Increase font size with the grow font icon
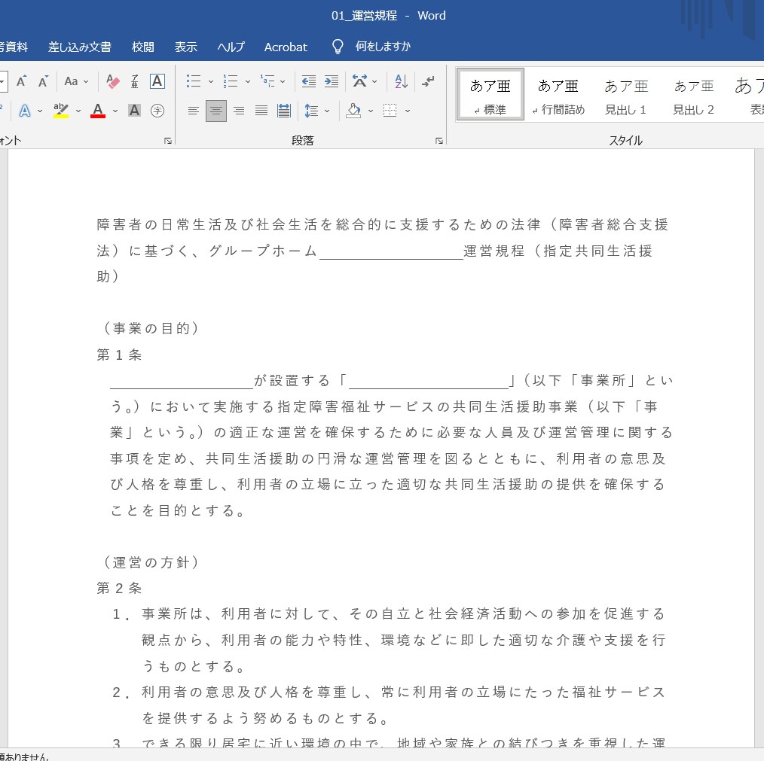Viewport: 764px width, 761px height. 21,81
